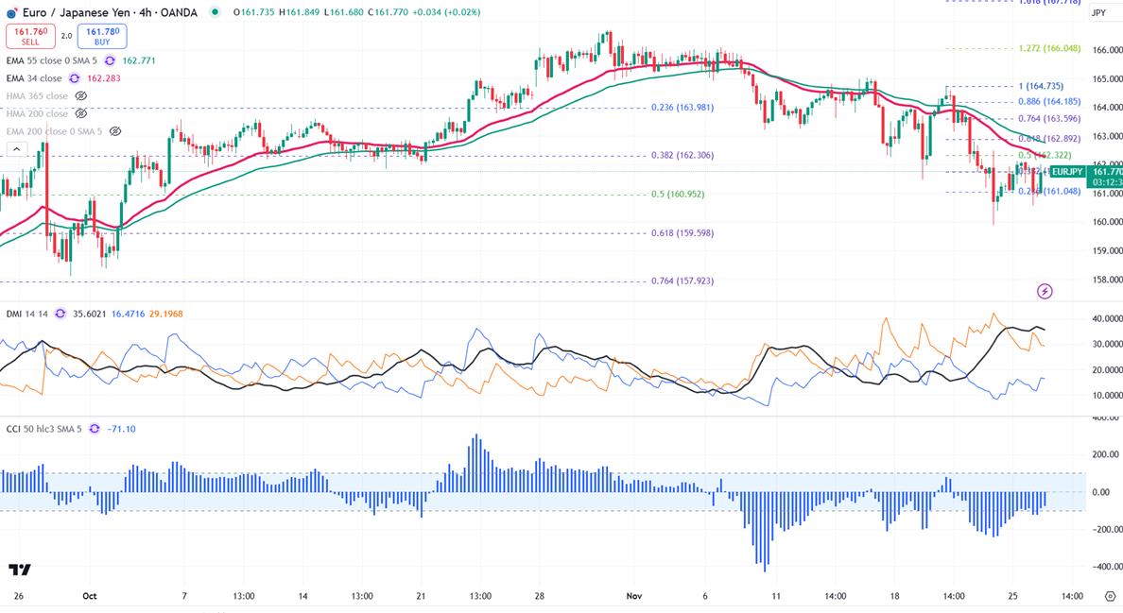Screen dimensions: 1123x613
Task: Click the 158.000 price axis label
Action: [x=1107, y=280]
